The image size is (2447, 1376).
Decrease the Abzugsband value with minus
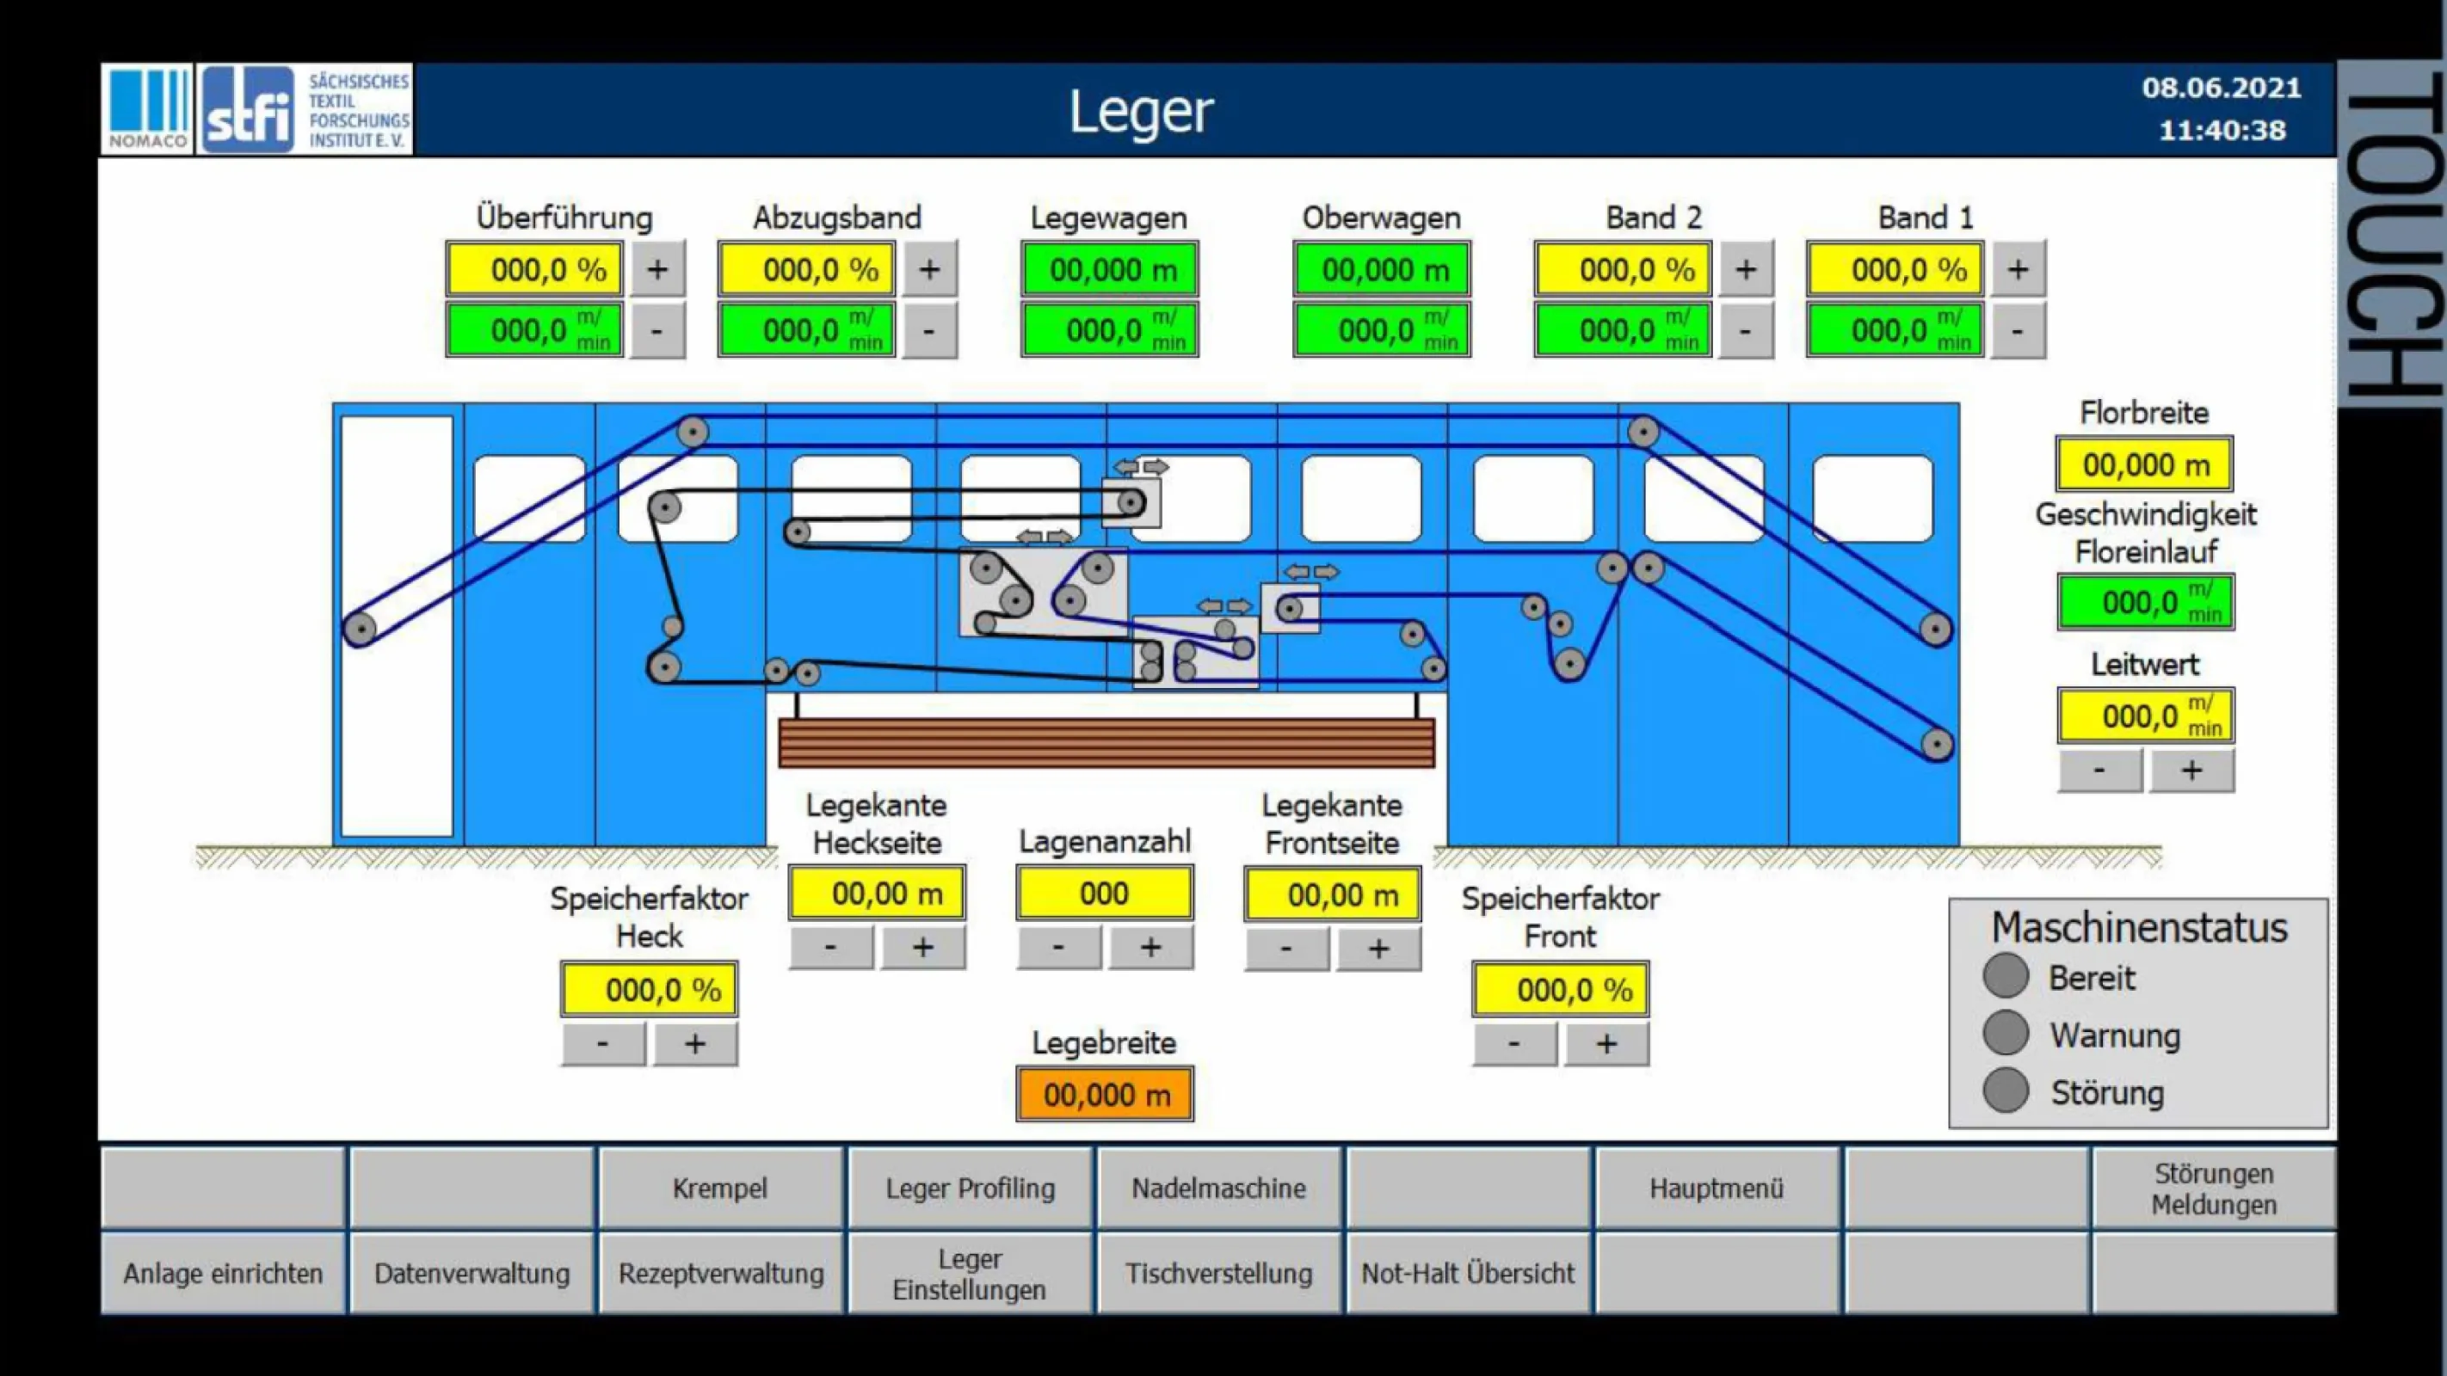point(928,330)
